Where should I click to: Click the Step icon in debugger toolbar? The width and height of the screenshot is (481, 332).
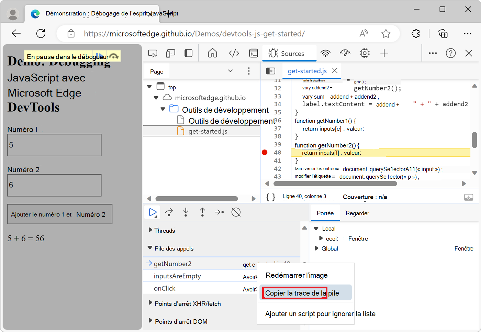(219, 212)
